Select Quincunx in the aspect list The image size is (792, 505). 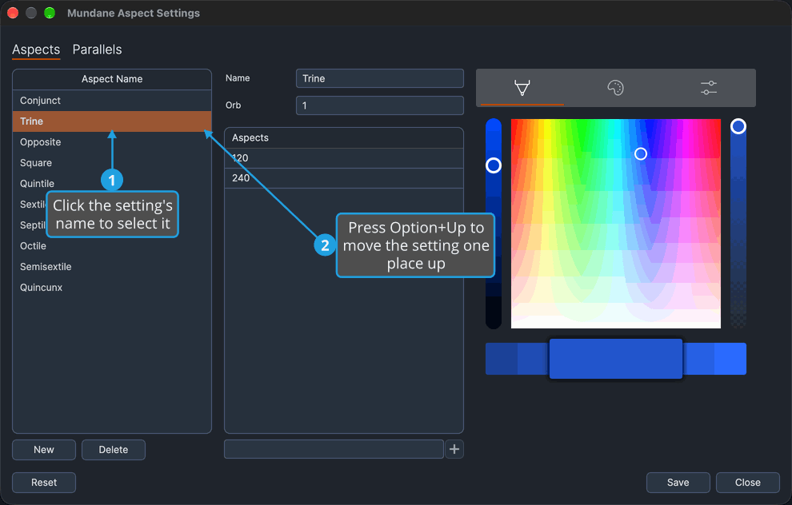[x=112, y=287]
